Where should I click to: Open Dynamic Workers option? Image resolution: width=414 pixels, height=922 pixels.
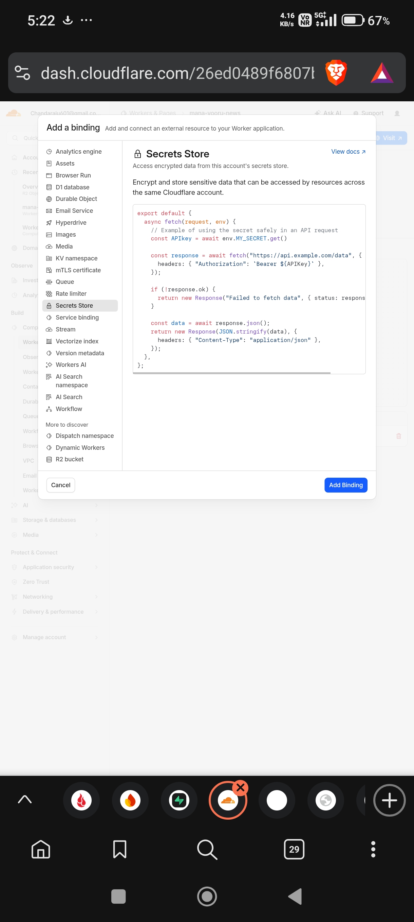(x=80, y=447)
